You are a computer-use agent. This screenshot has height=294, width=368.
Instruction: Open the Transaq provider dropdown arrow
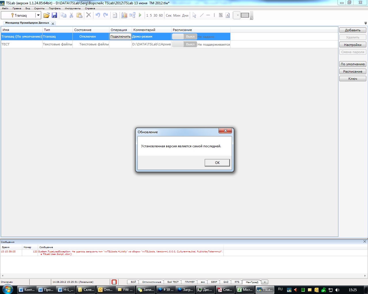pyautogui.click(x=38, y=15)
